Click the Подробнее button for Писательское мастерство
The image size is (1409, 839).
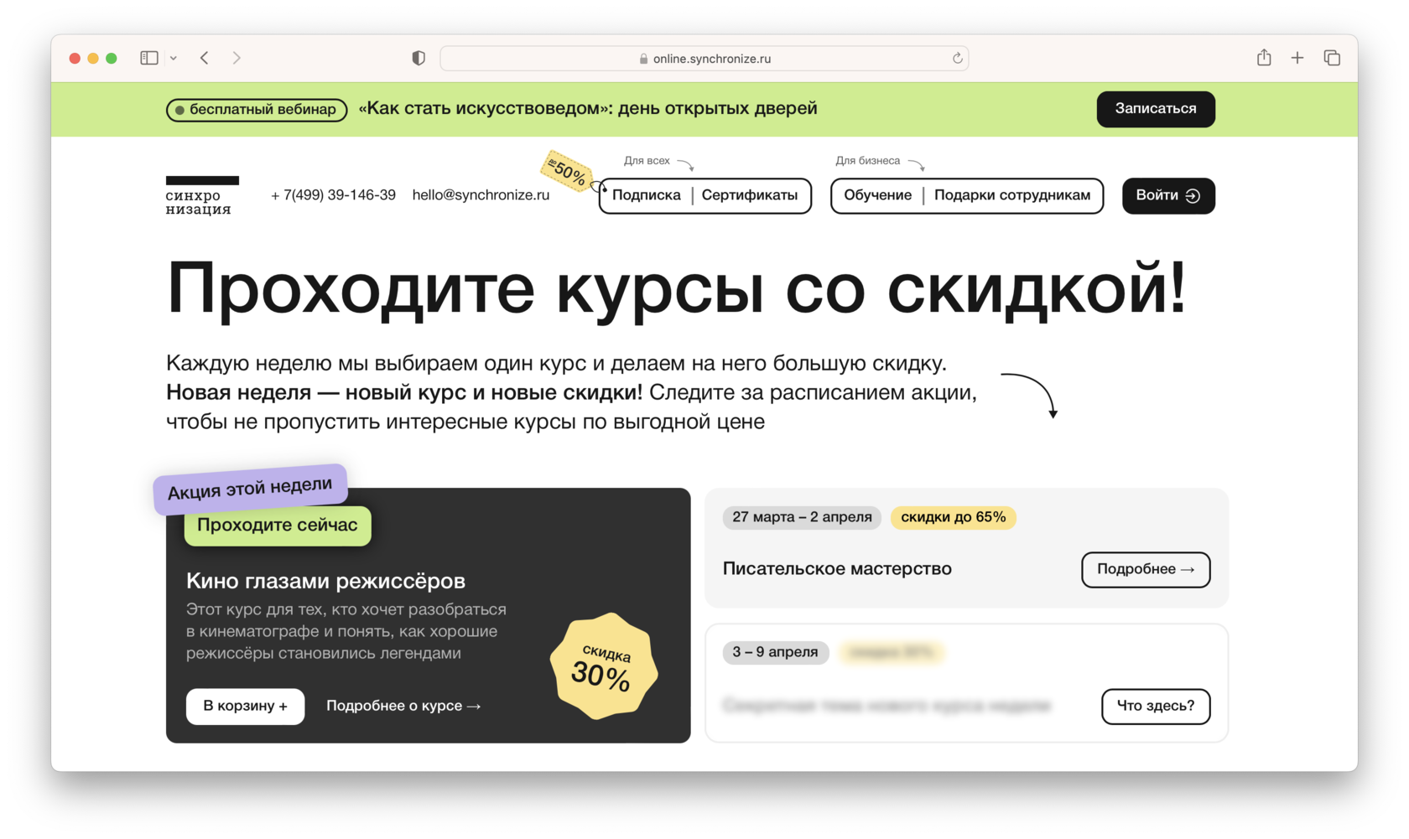point(1146,569)
